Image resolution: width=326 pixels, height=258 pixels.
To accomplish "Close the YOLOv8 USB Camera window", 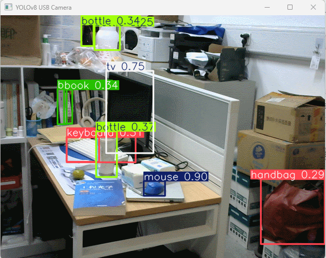I will click(313, 8).
